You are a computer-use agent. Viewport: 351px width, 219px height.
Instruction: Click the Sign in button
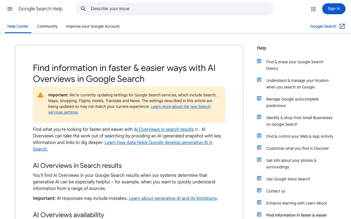tap(334, 9)
